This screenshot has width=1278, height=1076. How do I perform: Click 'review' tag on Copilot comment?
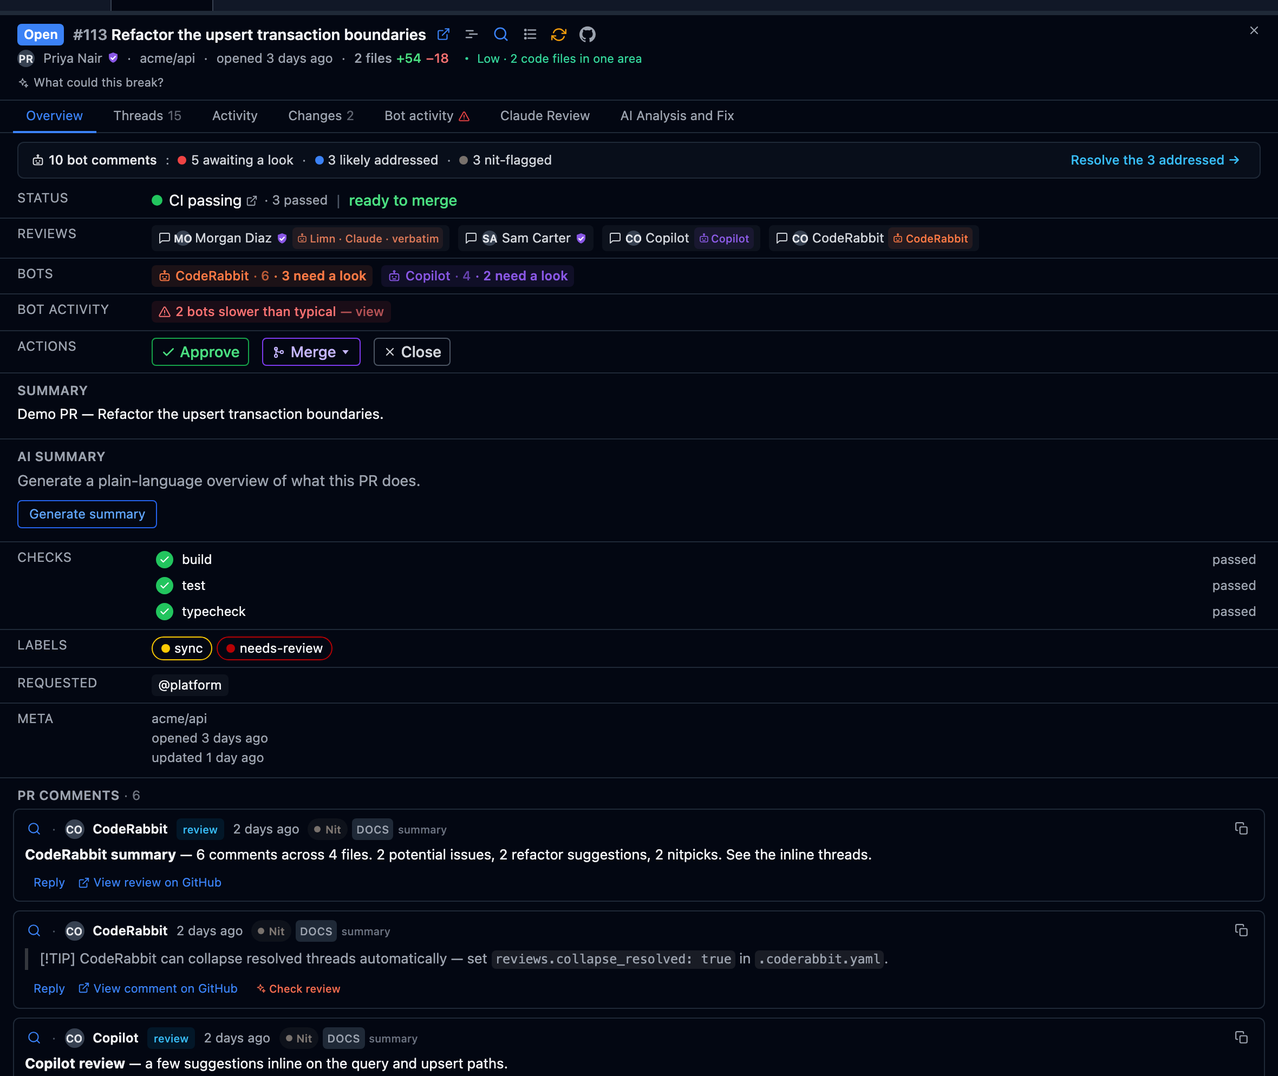point(171,1038)
